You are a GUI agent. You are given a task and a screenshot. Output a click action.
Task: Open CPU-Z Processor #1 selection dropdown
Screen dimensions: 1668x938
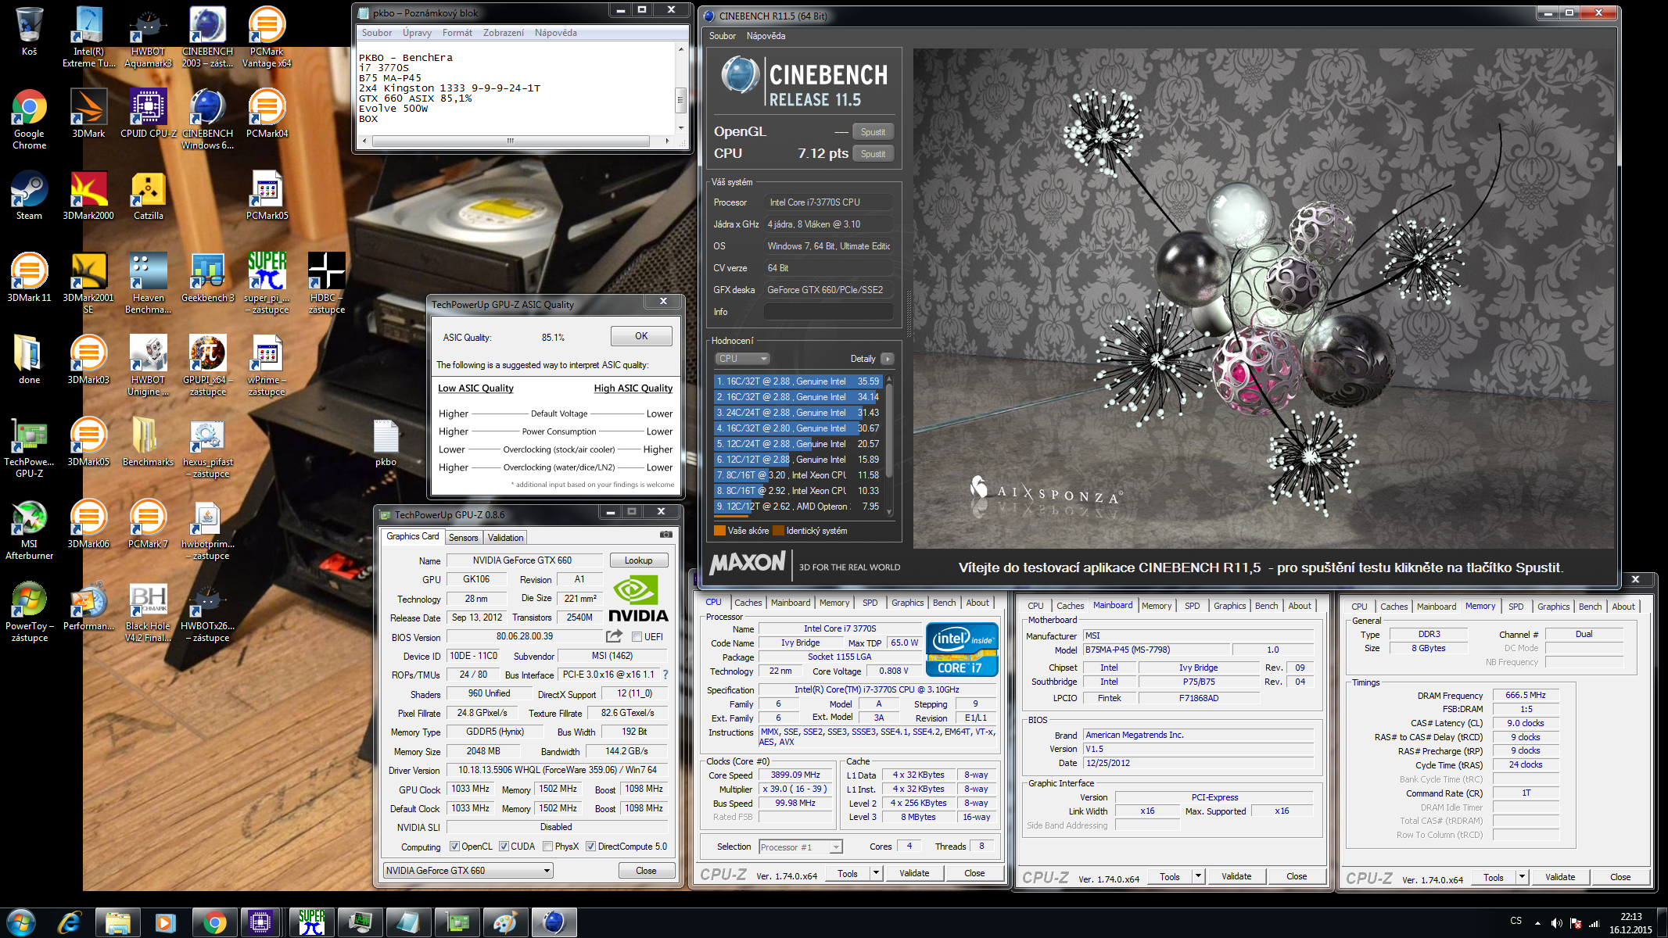tap(801, 847)
